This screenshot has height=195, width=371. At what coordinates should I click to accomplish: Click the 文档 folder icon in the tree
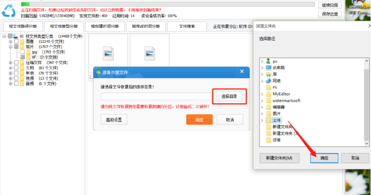(22, 68)
